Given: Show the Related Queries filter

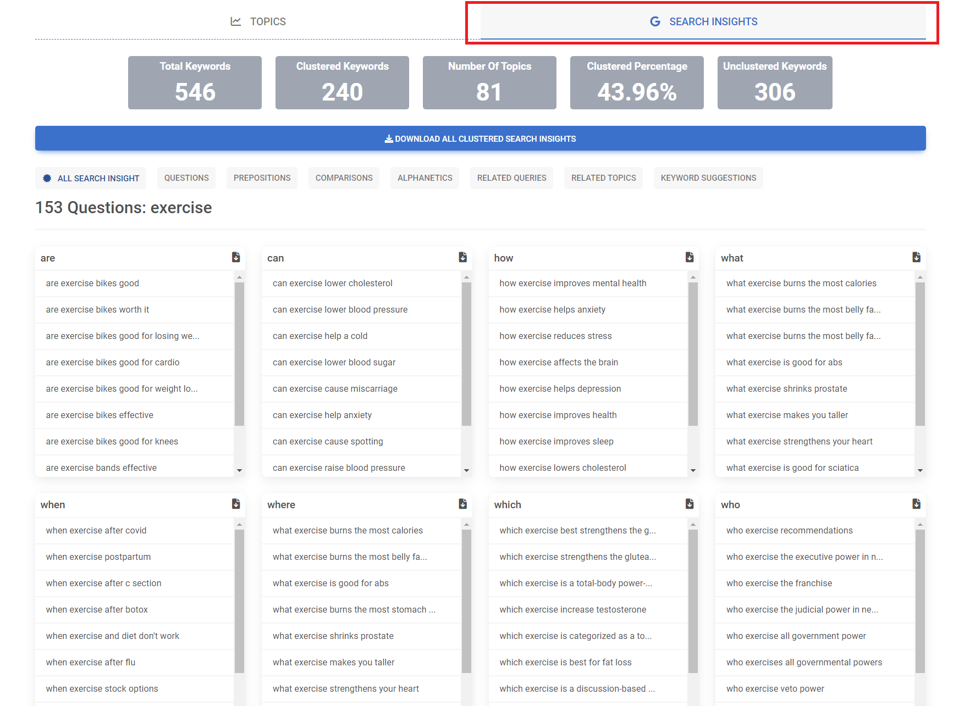Looking at the screenshot, I should (x=512, y=178).
